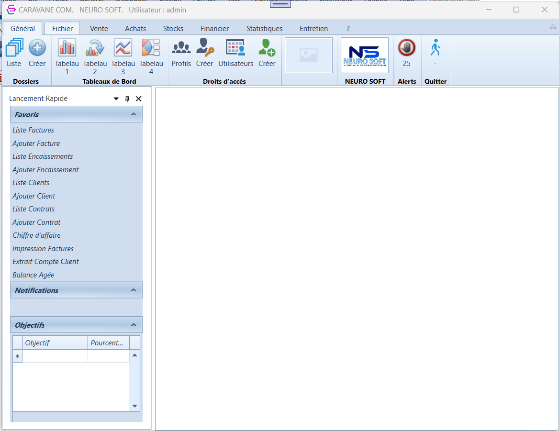
Task: Close the Lancement Rapide panel
Action: point(139,99)
